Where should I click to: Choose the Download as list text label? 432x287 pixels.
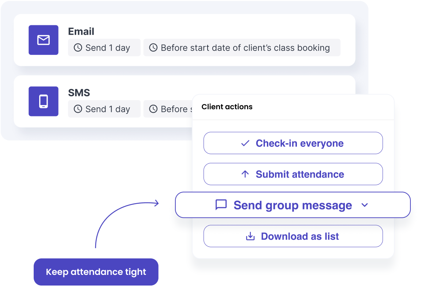point(299,236)
